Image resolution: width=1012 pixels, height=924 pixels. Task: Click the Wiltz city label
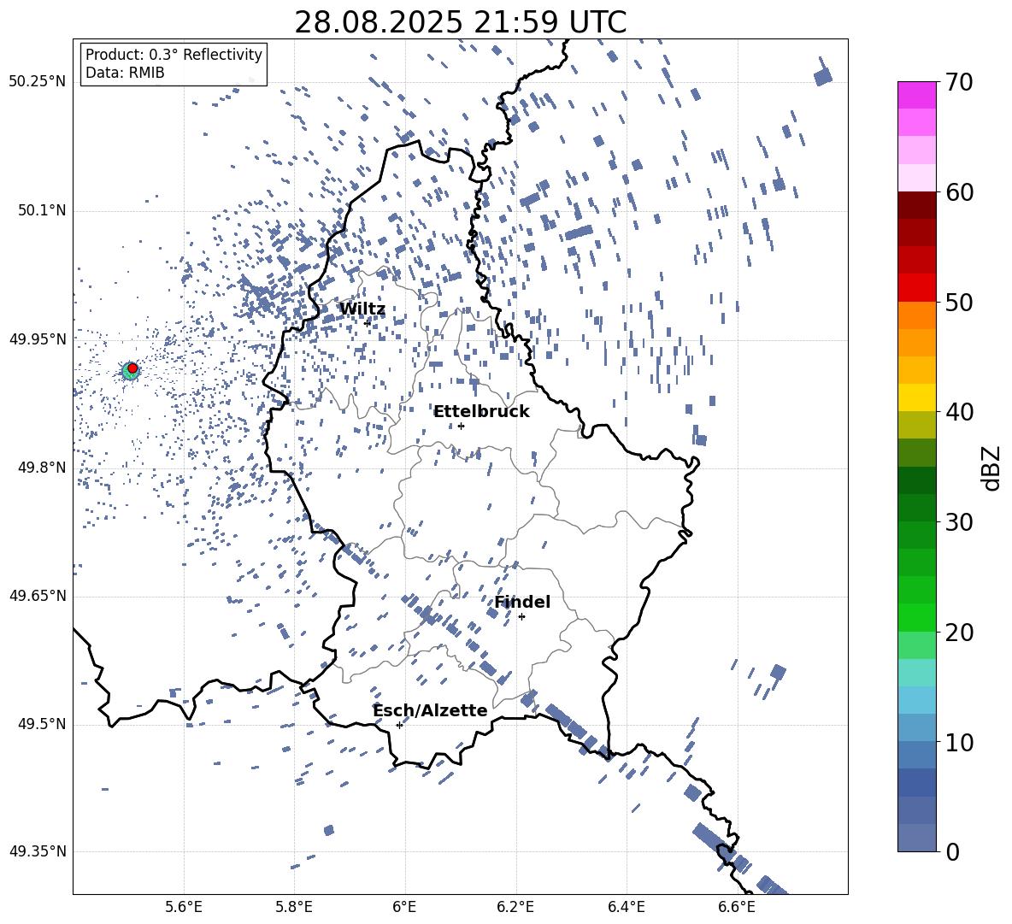click(362, 309)
